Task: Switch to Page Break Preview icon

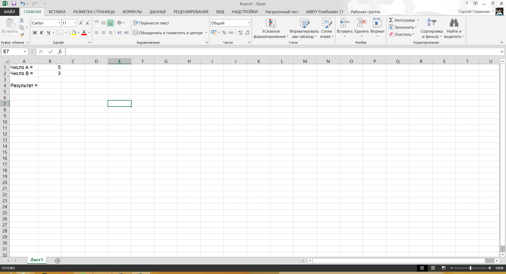Action: (x=444, y=268)
